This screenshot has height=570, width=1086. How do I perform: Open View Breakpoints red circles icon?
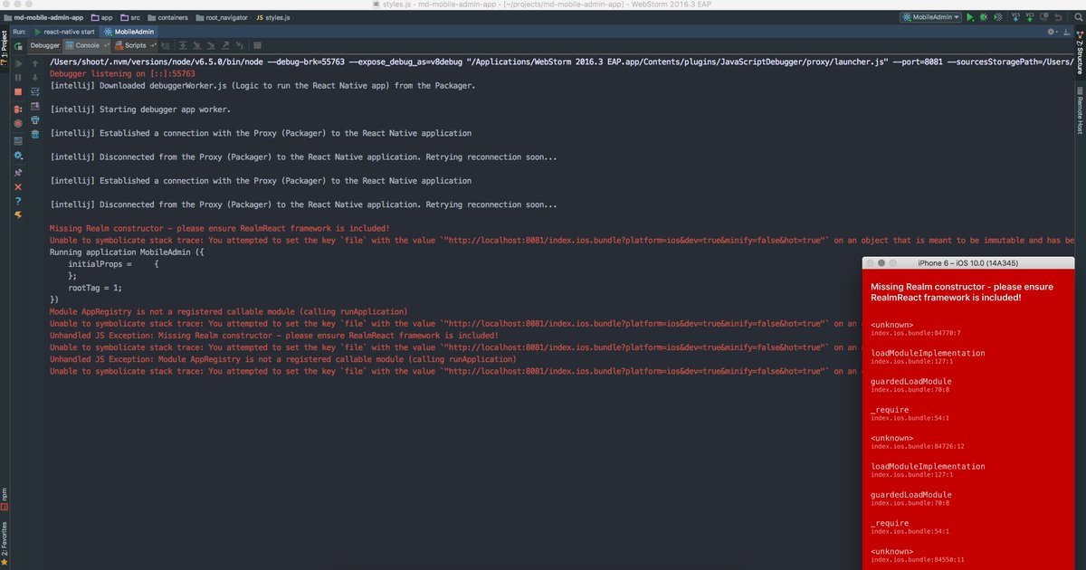pos(18,109)
